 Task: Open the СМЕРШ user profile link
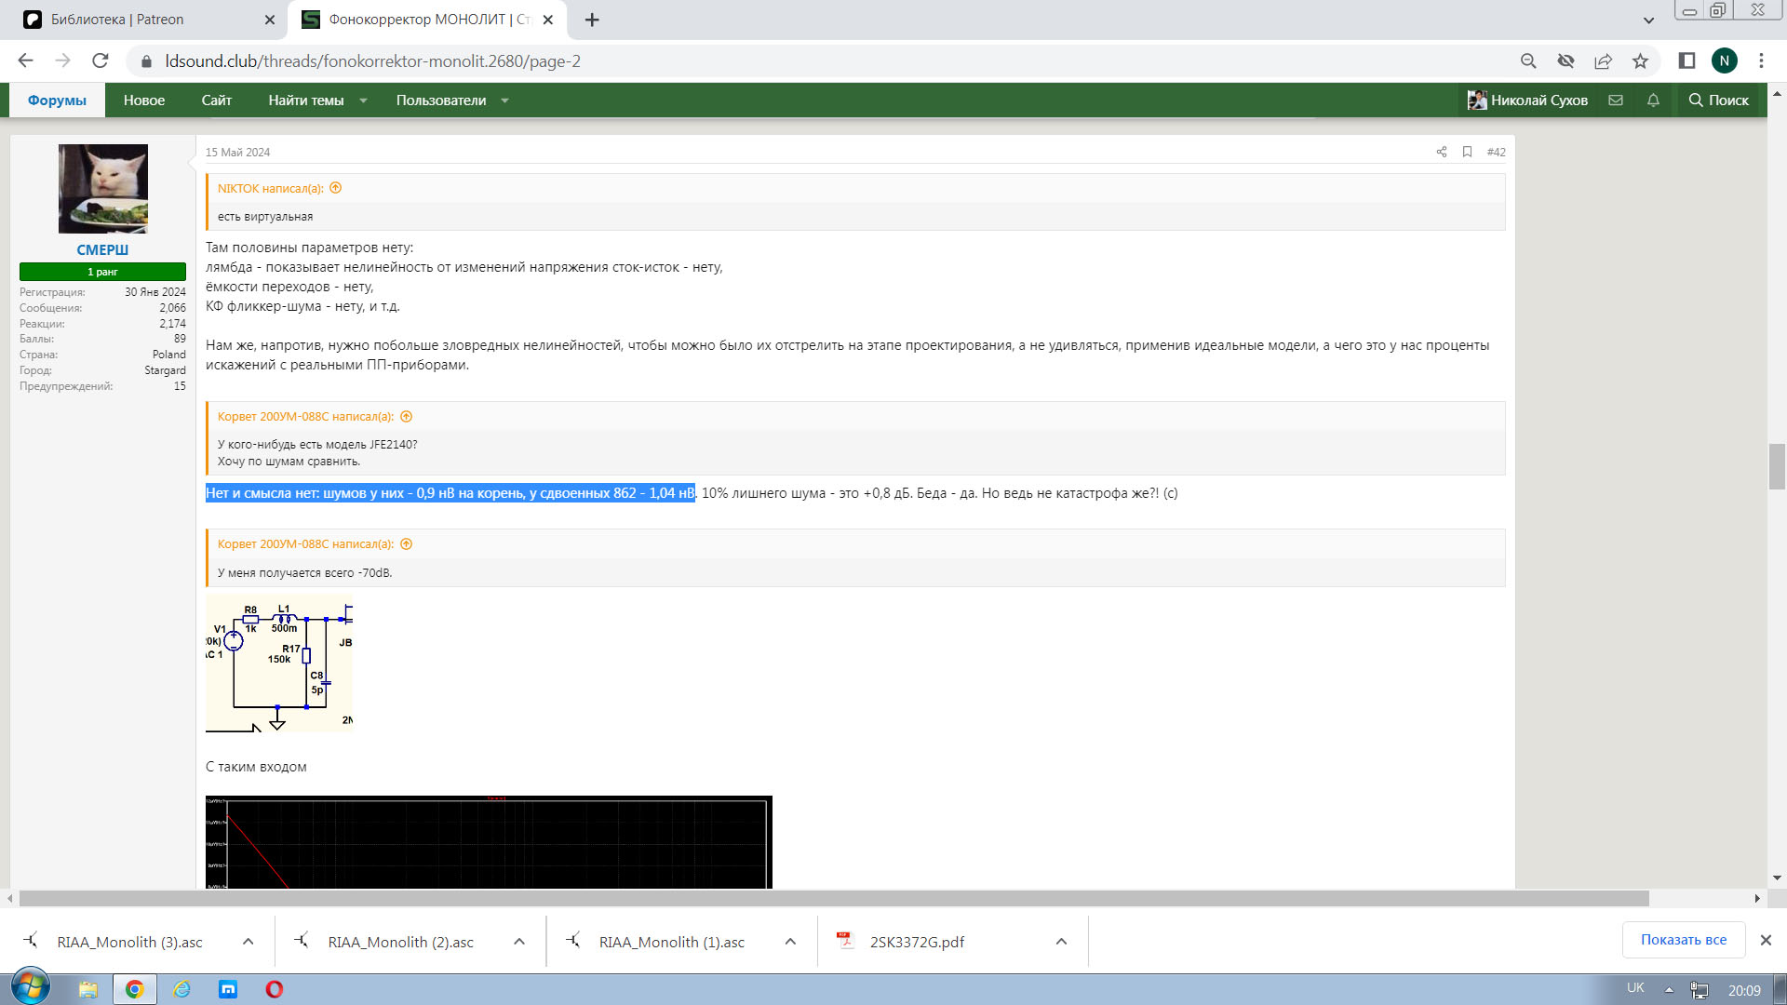point(102,249)
